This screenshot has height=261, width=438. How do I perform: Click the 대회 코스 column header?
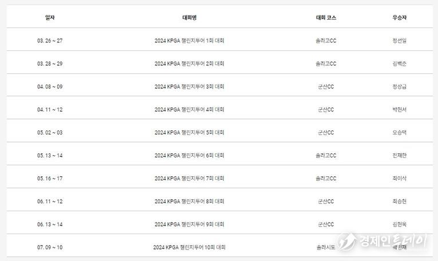[x=326, y=18]
